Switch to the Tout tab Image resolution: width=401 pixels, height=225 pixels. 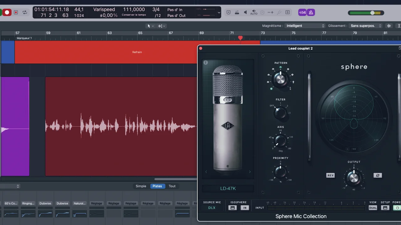coord(172,186)
